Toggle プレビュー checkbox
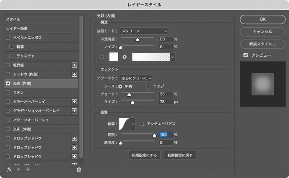The image size is (289, 178). point(246,55)
